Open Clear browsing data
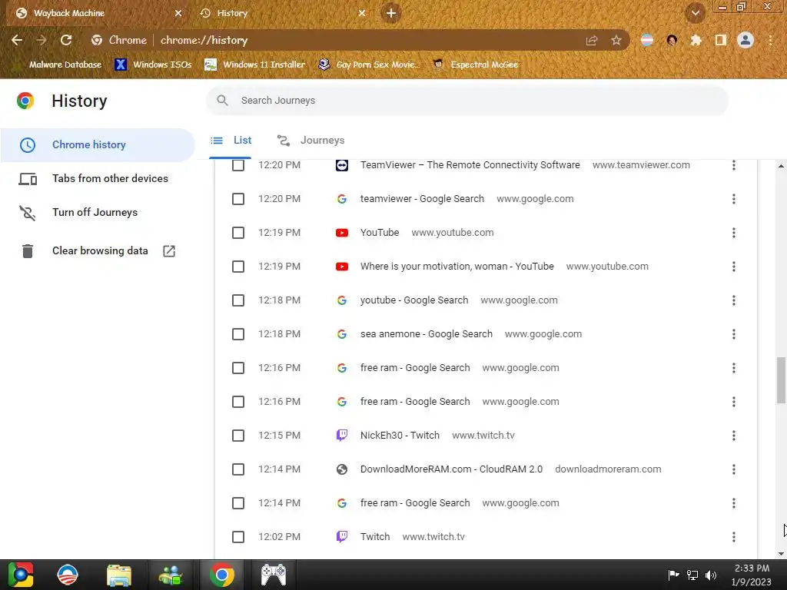Viewport: 787px width, 590px height. pos(98,251)
